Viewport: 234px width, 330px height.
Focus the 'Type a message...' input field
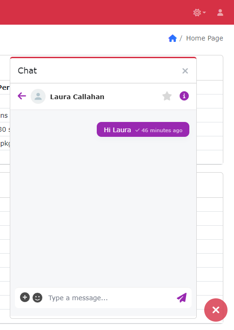tap(109, 298)
